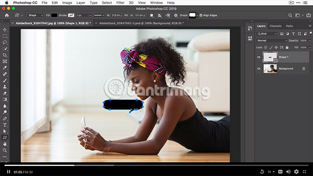Screen dimensions: 313x176
Task: Open the Shape tool mode dropdown
Action: click(36, 15)
